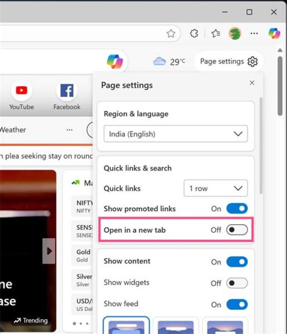Toggle Open in a new tab switch
Image resolution: width=287 pixels, height=334 pixels.
237,230
